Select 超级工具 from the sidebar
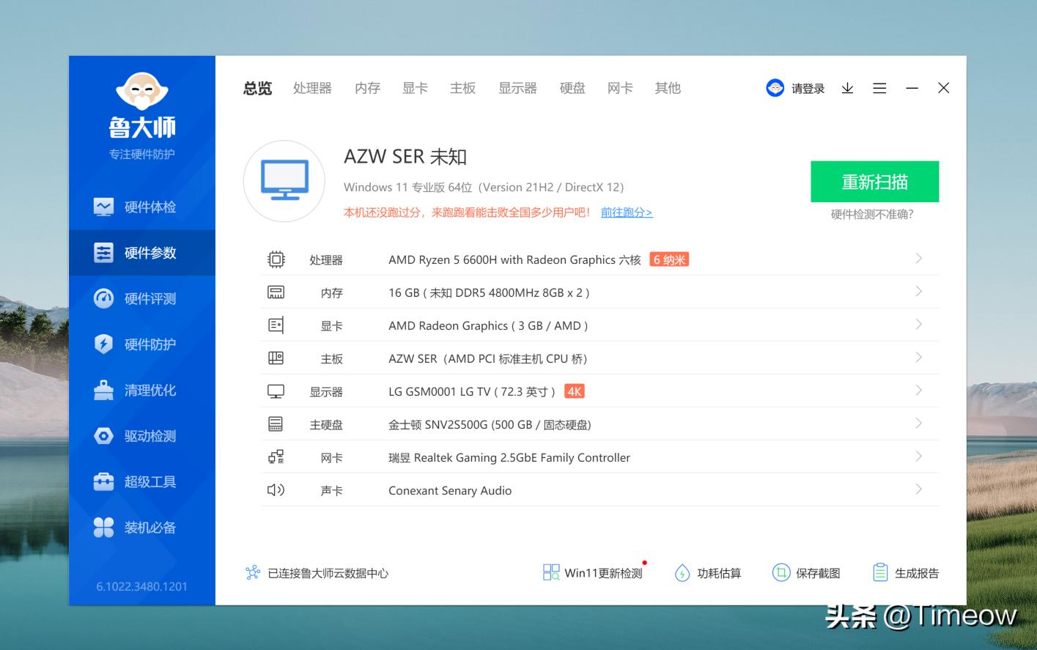Image resolution: width=1037 pixels, height=650 pixels. (150, 481)
